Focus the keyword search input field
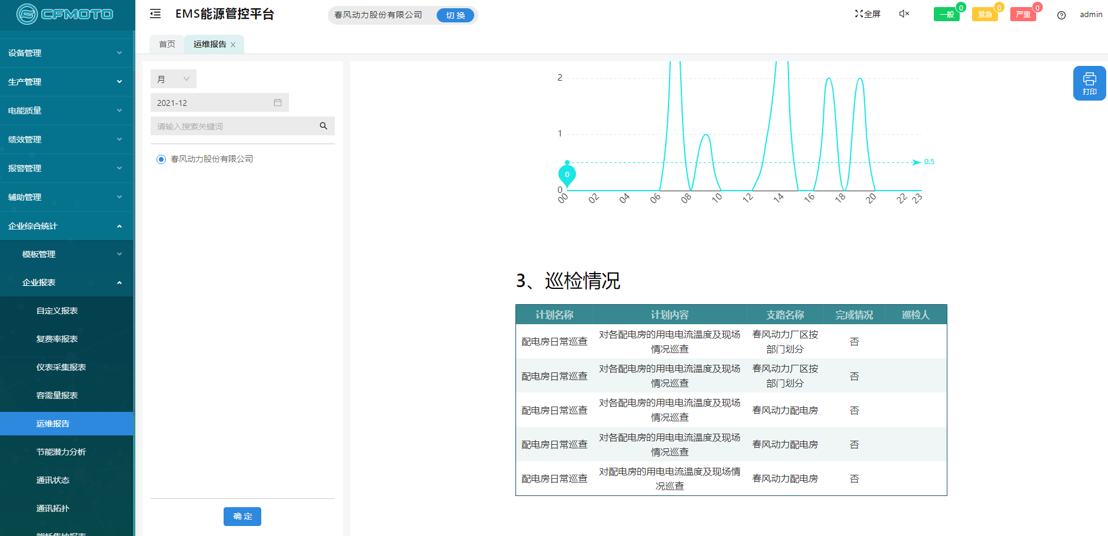Screen dimensions: 1108x536 pyautogui.click(x=235, y=126)
